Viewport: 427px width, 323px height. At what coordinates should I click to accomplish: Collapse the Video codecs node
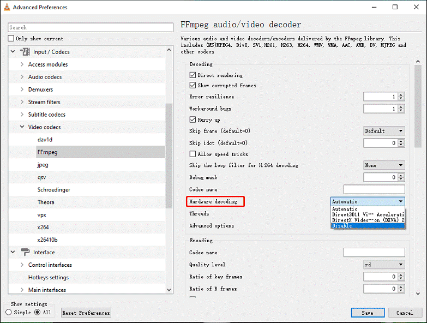coord(22,127)
